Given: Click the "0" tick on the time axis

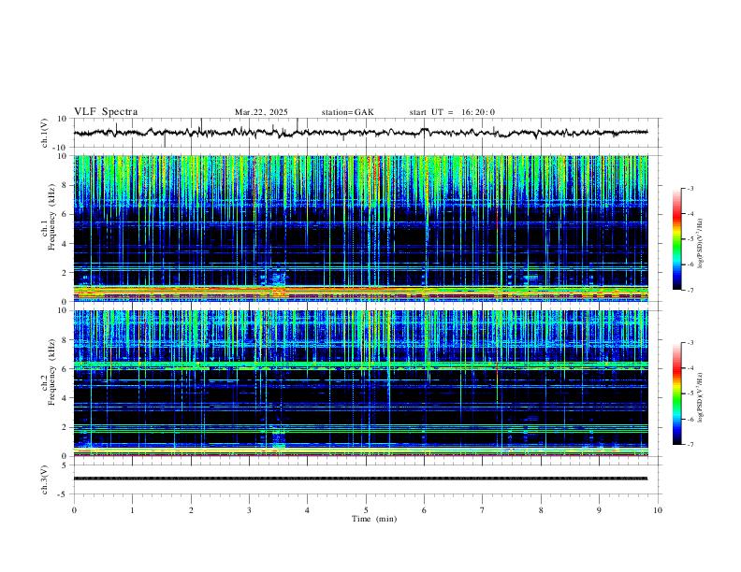Looking at the screenshot, I should coord(74,510).
